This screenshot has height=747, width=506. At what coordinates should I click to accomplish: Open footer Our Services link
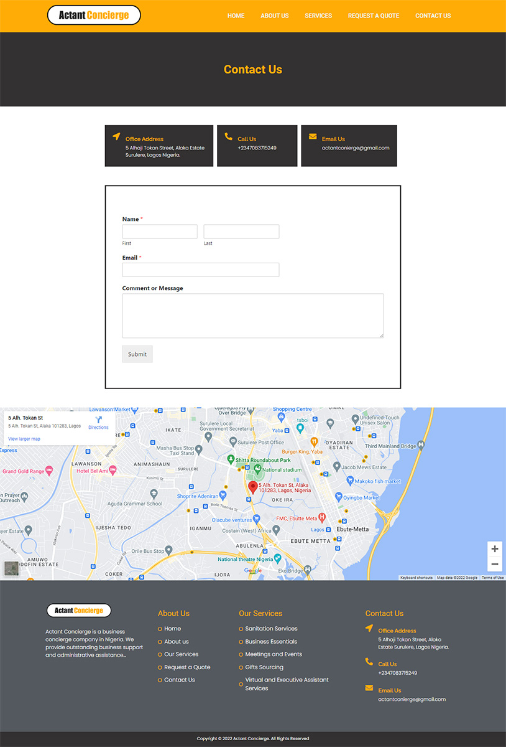coord(182,654)
